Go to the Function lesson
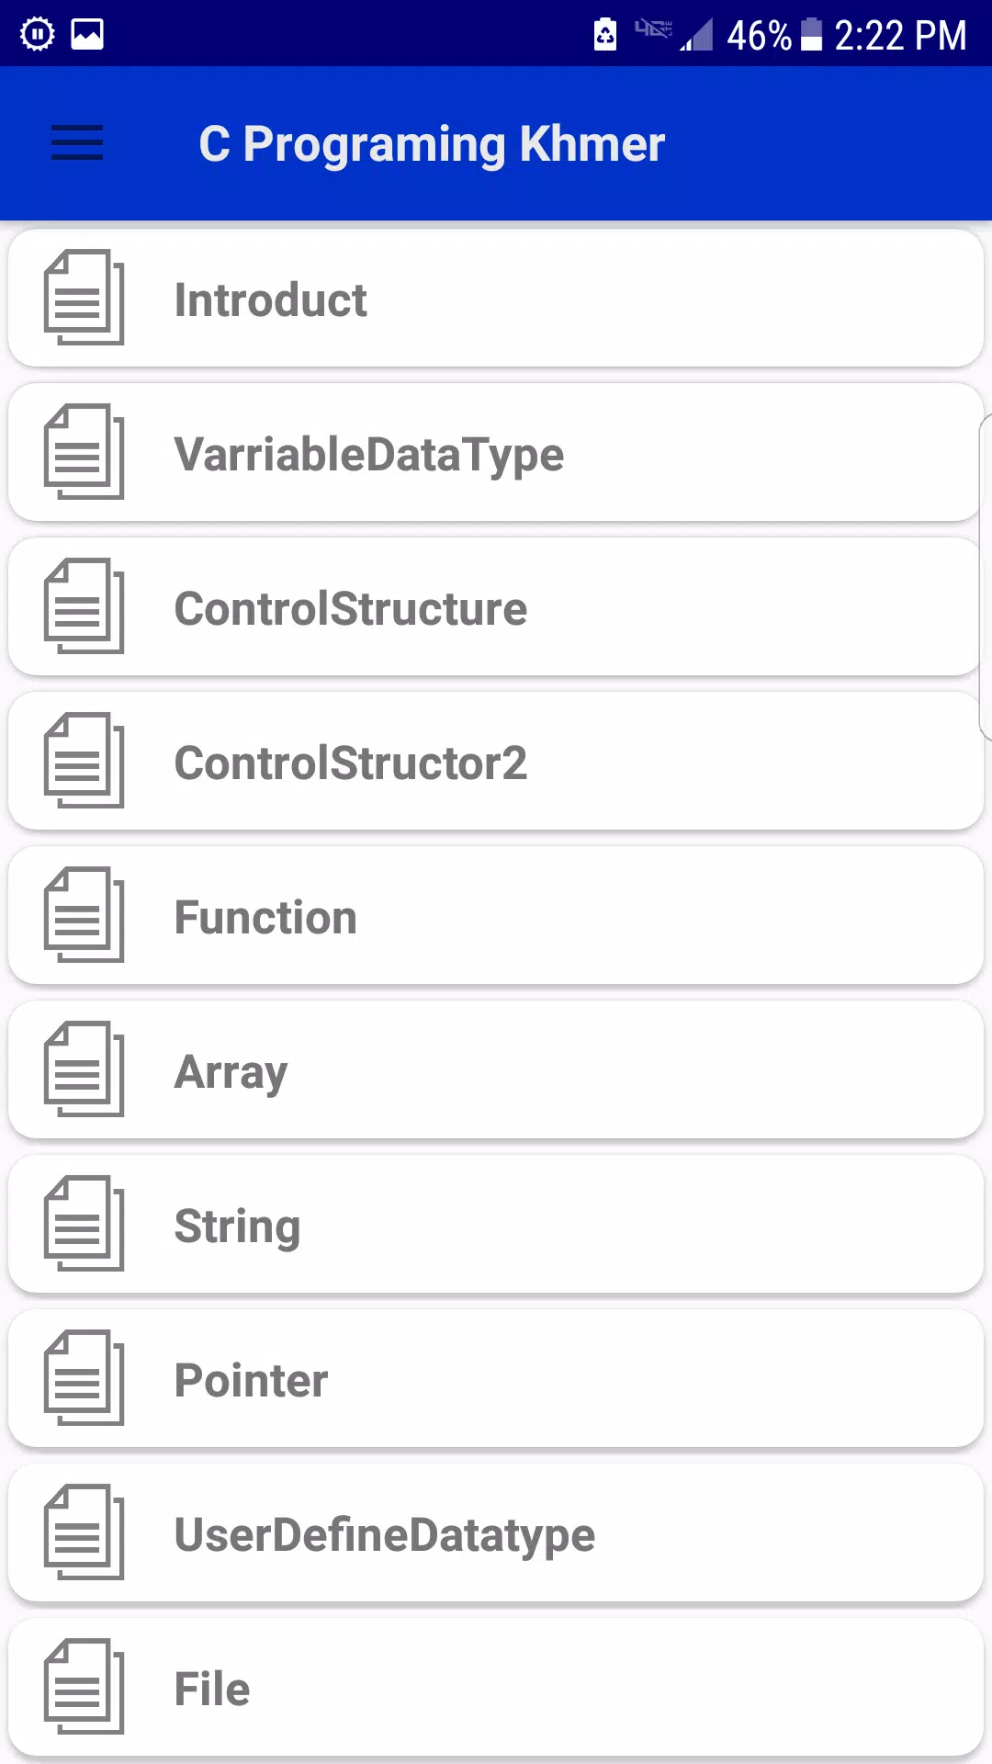 coord(496,916)
